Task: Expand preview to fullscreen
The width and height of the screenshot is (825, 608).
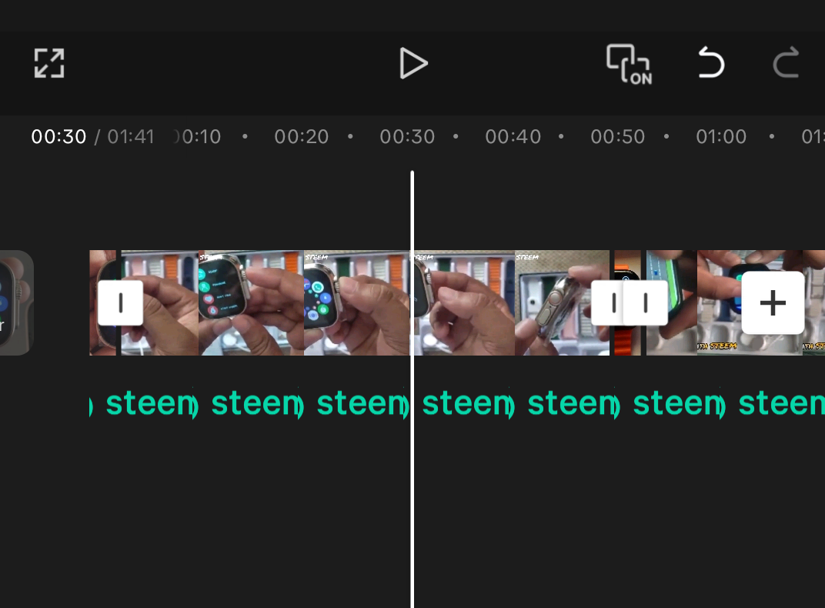Action: [x=49, y=63]
